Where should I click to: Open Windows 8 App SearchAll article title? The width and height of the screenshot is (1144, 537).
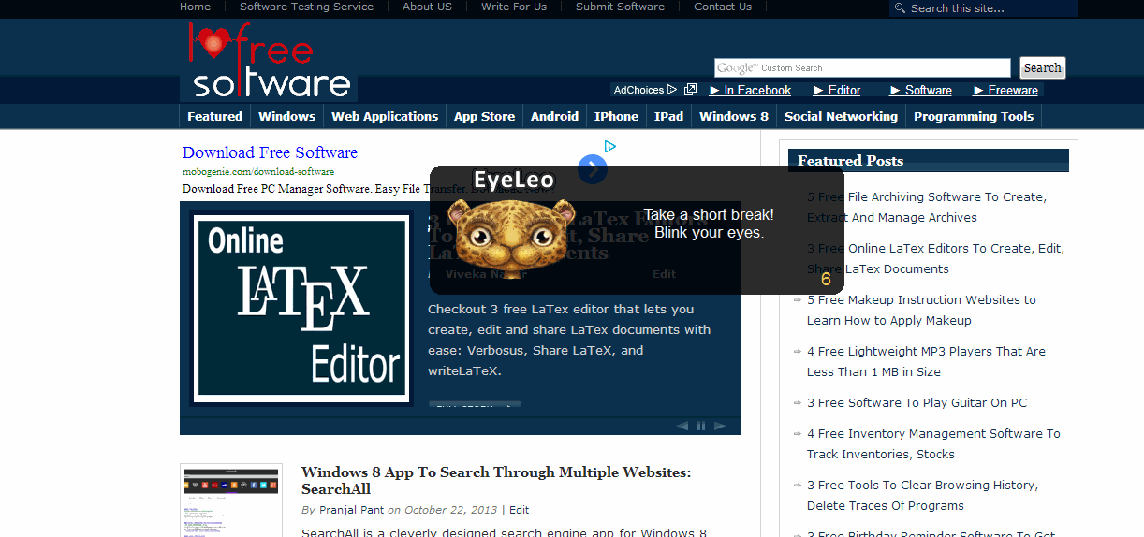tap(496, 481)
